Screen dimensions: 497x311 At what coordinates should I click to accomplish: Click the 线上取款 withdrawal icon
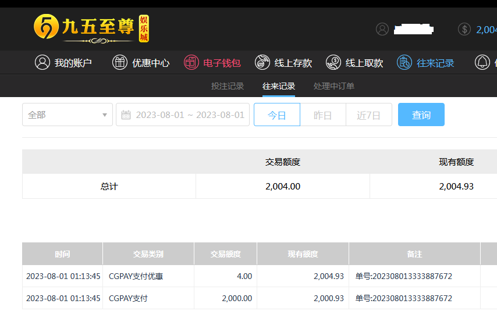pos(333,63)
